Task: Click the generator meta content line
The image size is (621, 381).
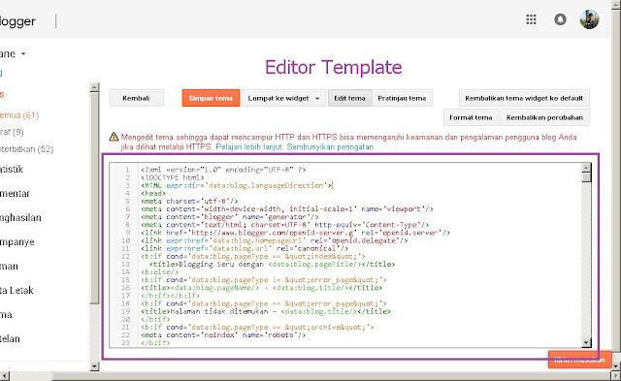Action: [230, 217]
